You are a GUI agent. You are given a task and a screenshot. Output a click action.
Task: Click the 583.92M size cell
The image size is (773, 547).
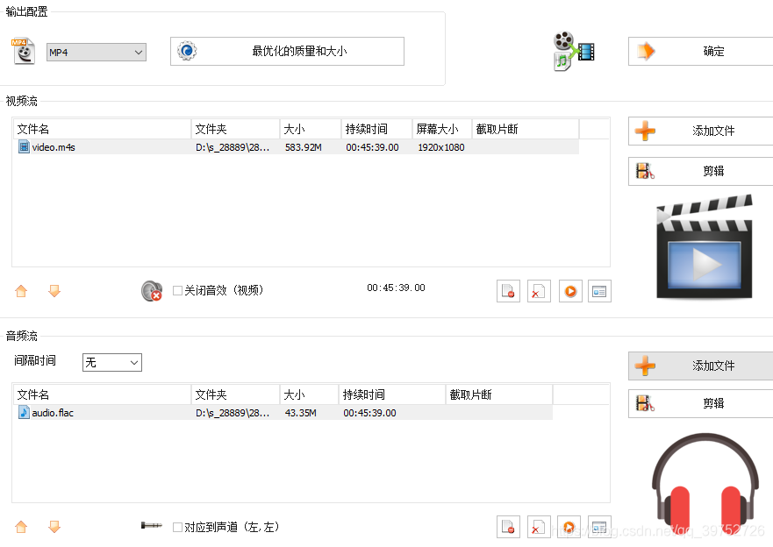tap(304, 147)
